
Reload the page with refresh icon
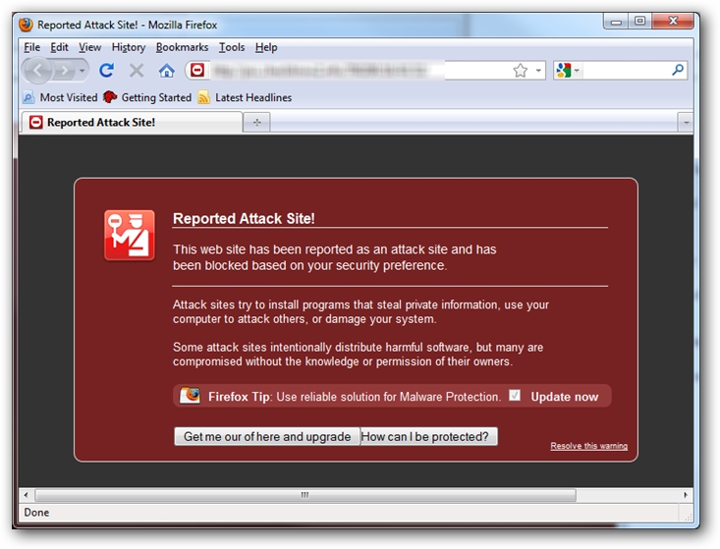pos(107,71)
